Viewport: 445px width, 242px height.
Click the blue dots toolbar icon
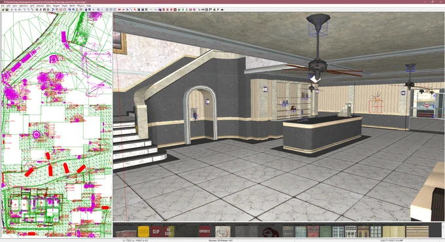point(54,10)
